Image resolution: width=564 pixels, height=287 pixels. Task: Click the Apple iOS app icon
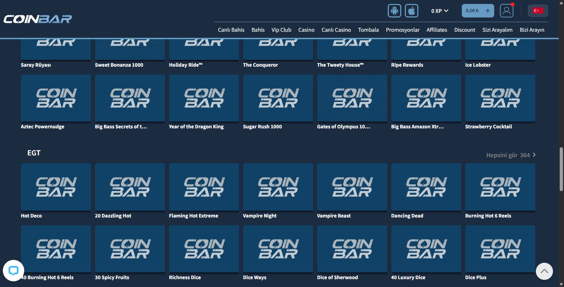(x=411, y=11)
